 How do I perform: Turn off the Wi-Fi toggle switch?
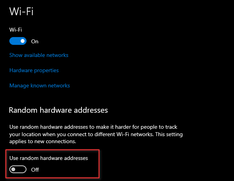[x=18, y=41]
